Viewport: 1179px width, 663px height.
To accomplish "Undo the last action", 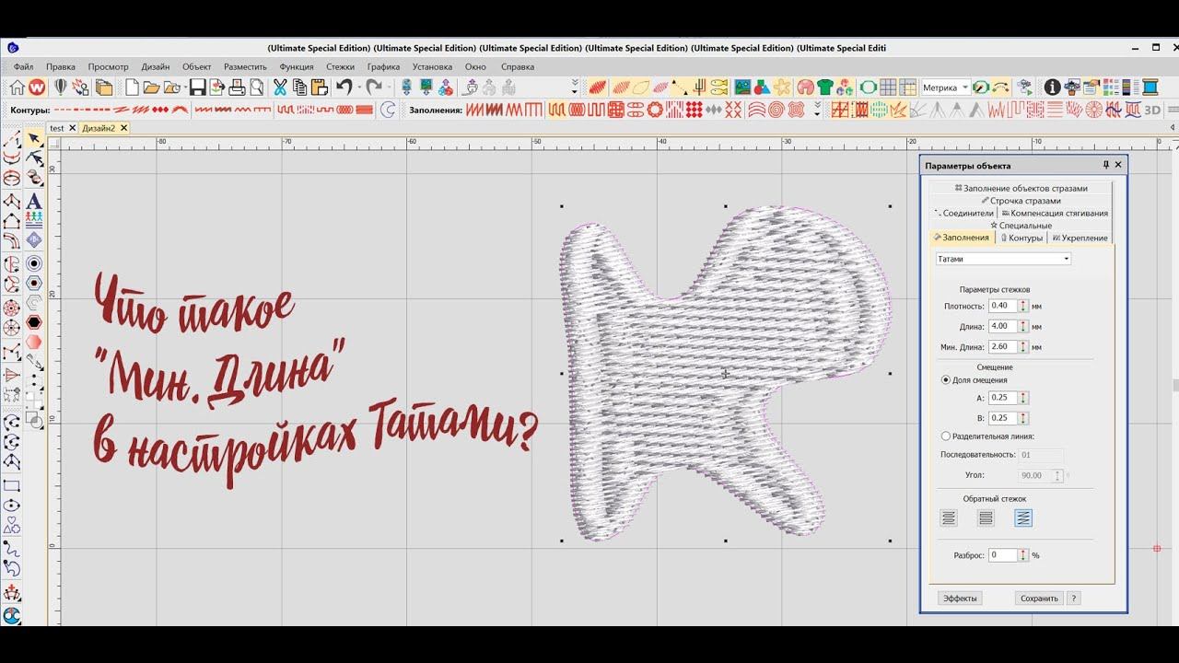I will 344,87.
